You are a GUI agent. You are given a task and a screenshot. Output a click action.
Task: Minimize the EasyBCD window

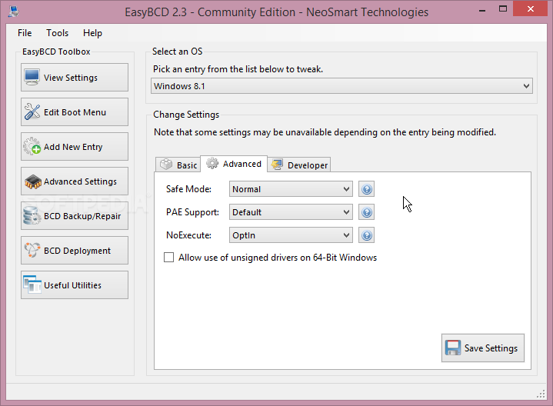click(x=482, y=10)
